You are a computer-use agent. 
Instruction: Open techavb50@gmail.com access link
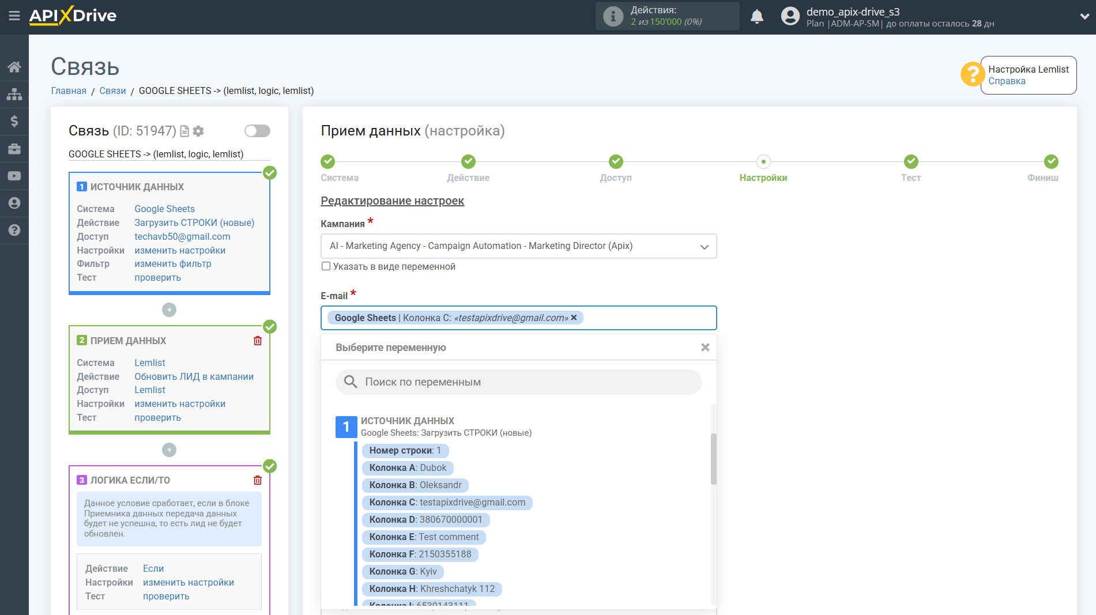click(182, 236)
